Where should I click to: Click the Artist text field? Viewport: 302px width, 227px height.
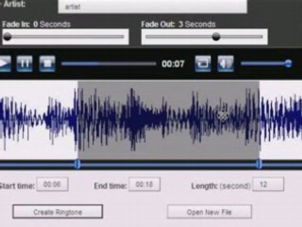(153, 7)
